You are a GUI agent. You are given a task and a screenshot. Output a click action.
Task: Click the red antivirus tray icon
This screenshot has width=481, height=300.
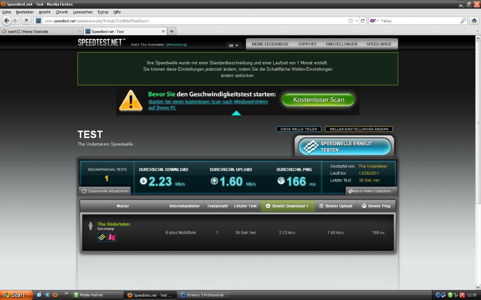462,295
